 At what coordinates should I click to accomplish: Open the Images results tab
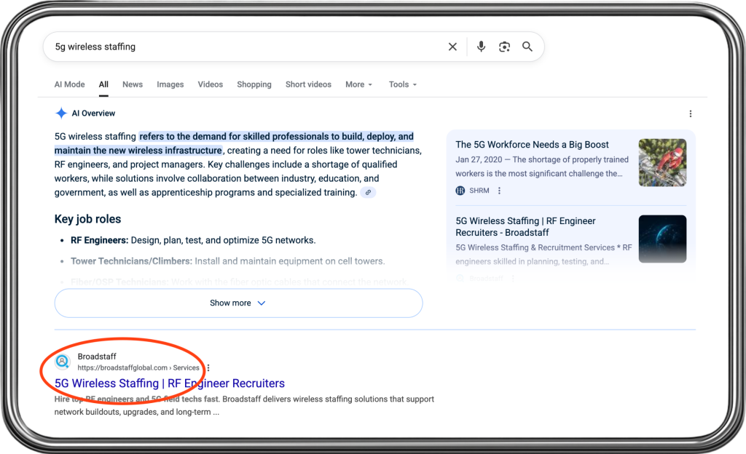click(170, 84)
